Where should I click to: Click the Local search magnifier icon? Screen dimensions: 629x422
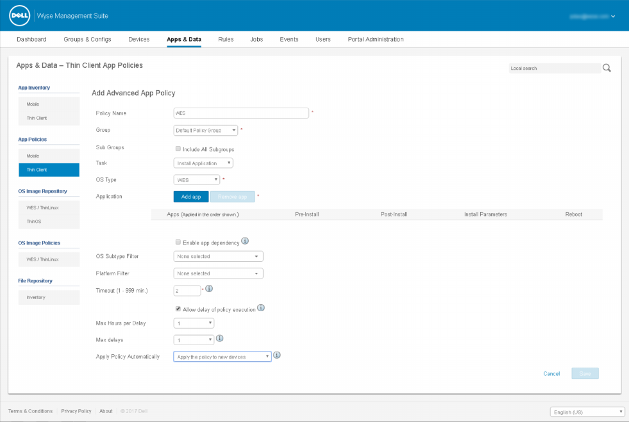point(607,68)
